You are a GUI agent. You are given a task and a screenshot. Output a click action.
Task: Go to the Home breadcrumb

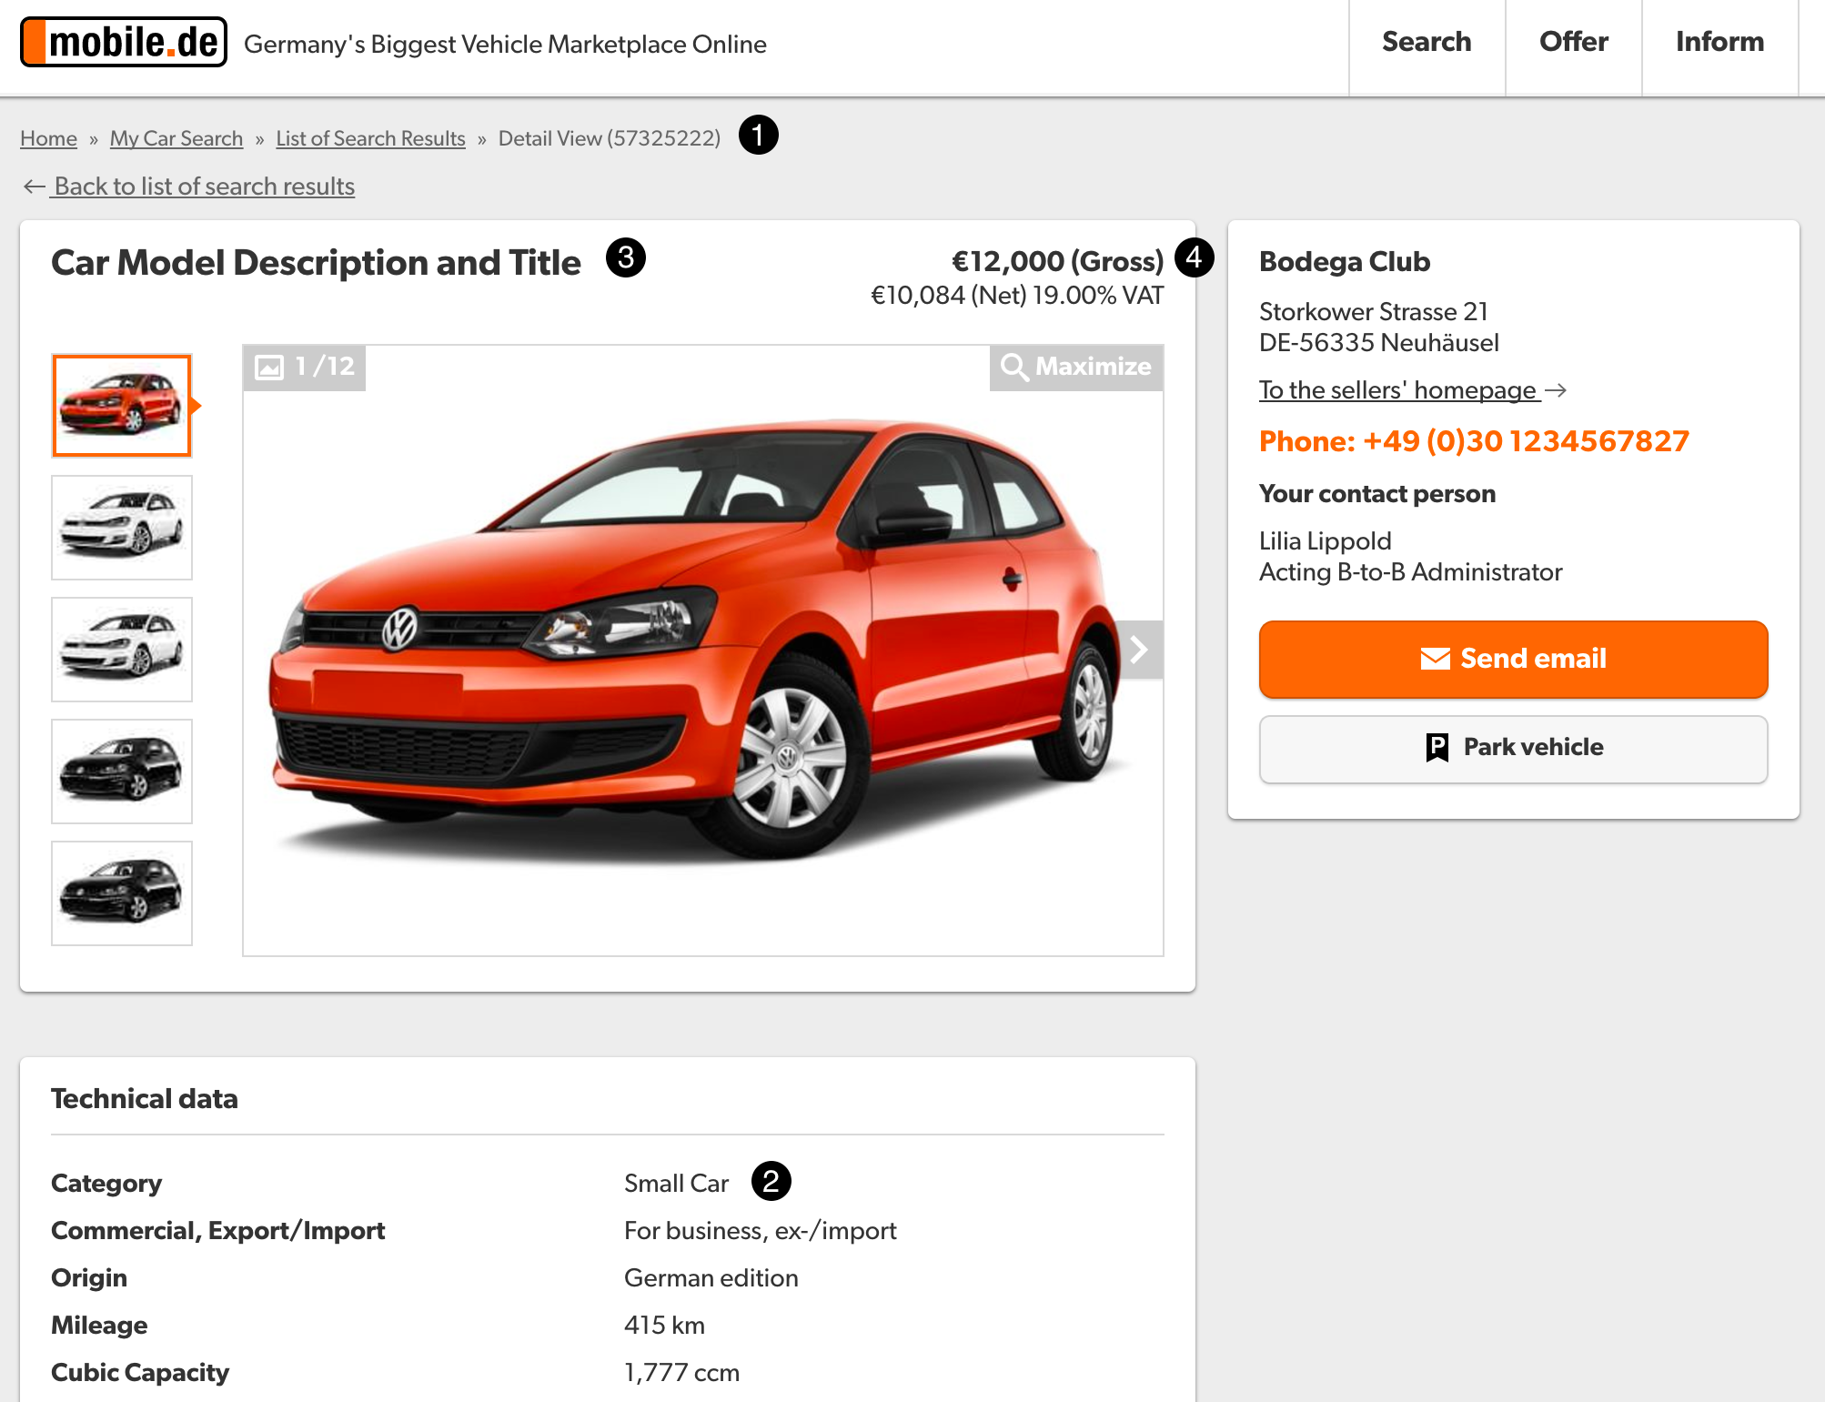48,138
